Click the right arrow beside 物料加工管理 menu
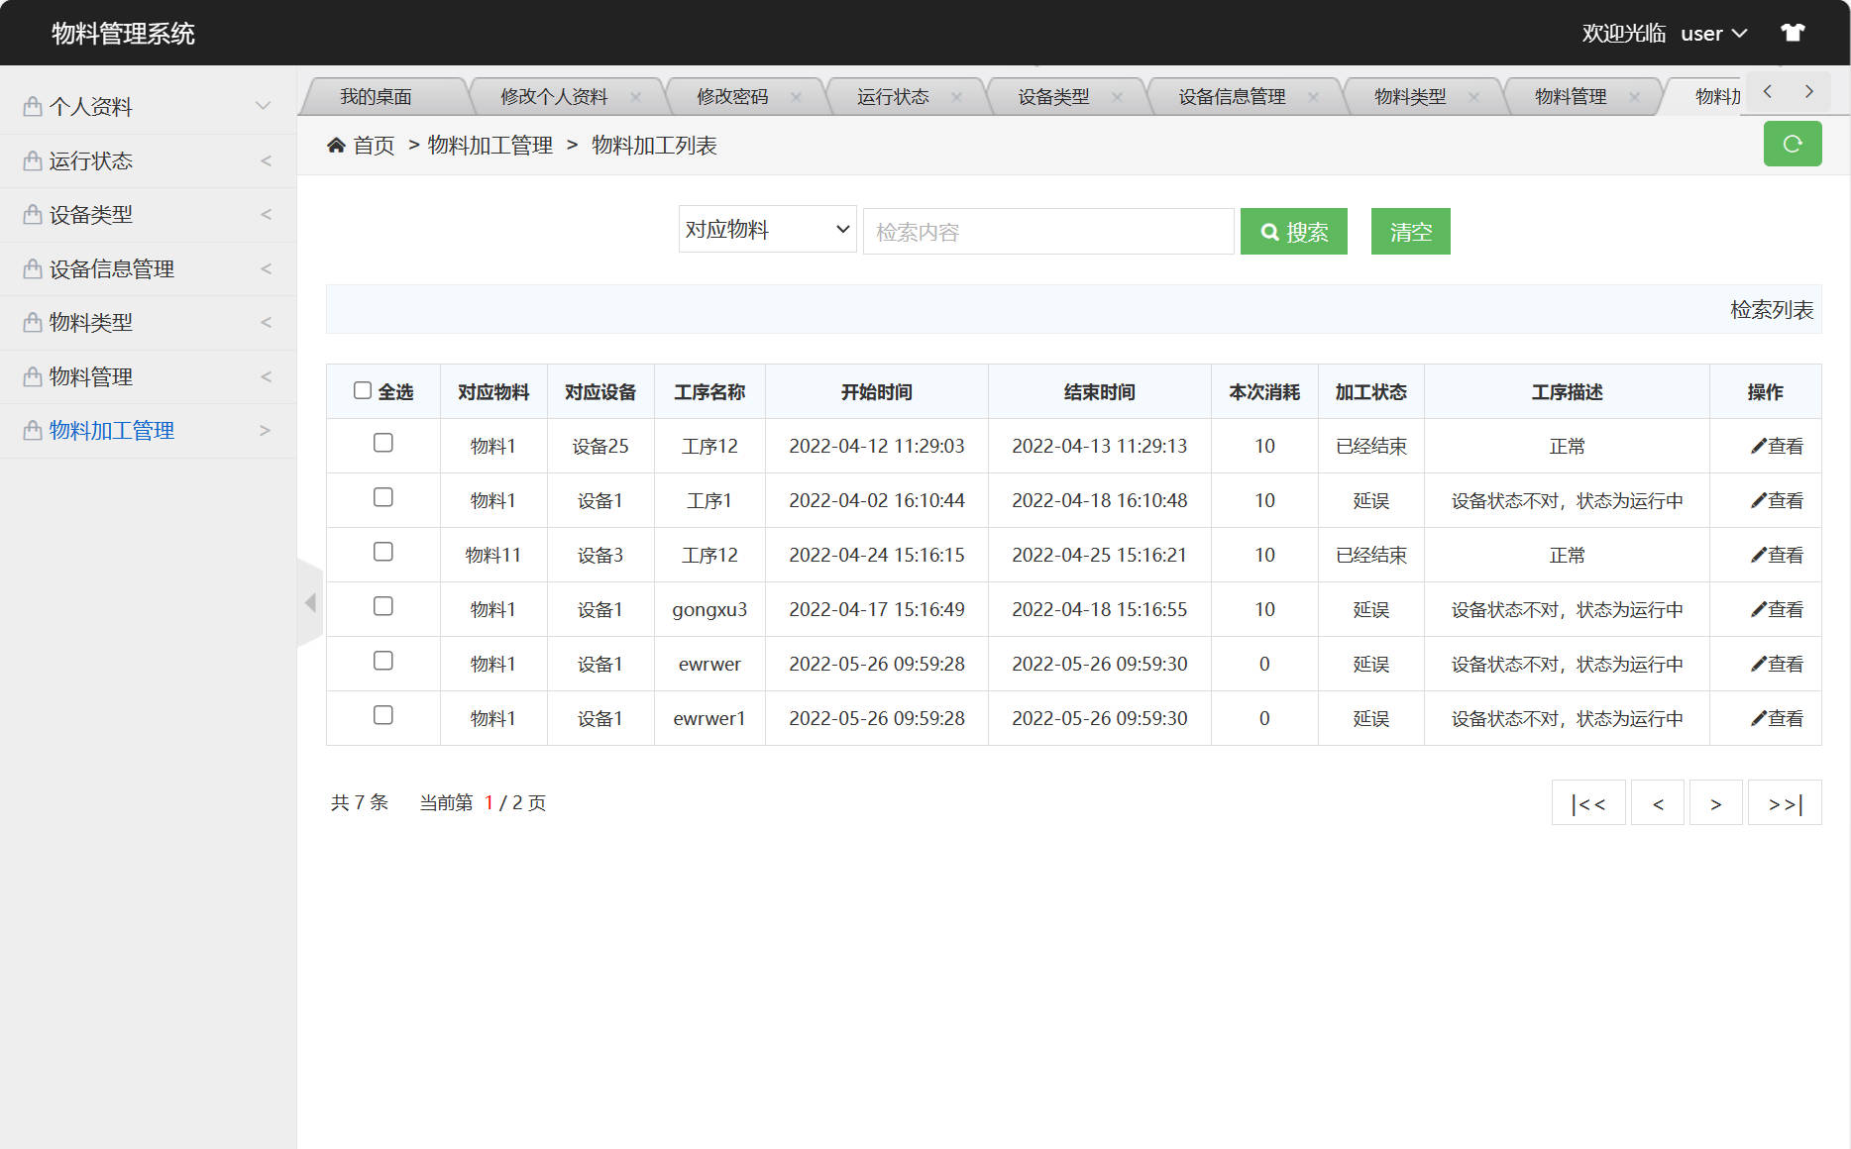Viewport: 1851px width, 1149px height. coord(264,430)
